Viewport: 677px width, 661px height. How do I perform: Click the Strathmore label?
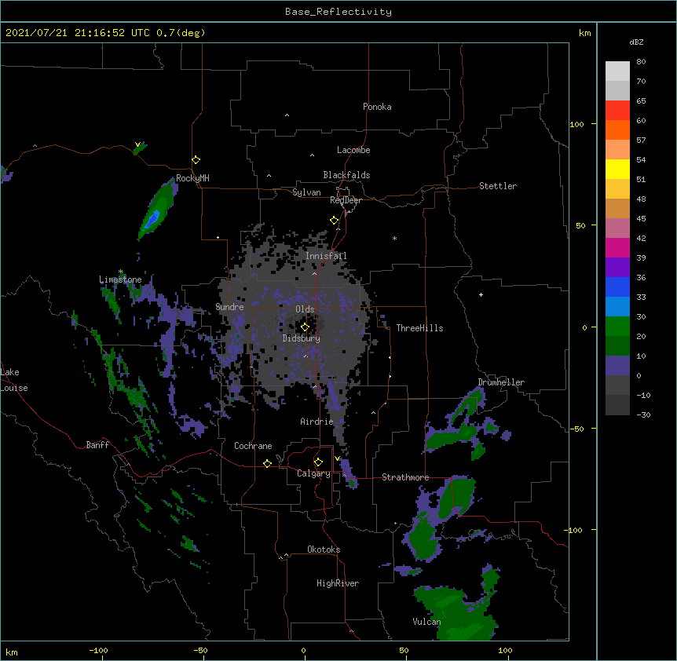pos(405,477)
